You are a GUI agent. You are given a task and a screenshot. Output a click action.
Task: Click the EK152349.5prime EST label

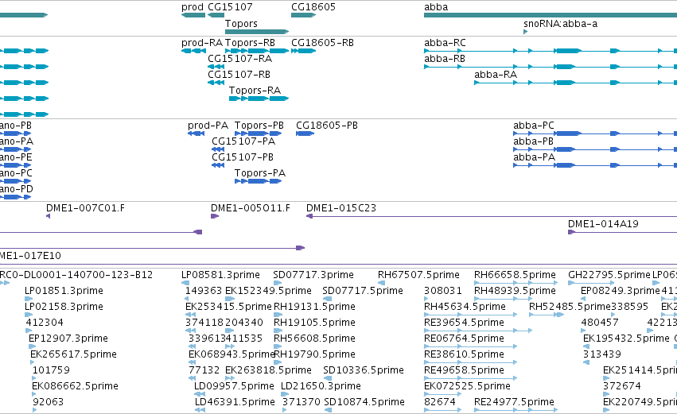269,291
